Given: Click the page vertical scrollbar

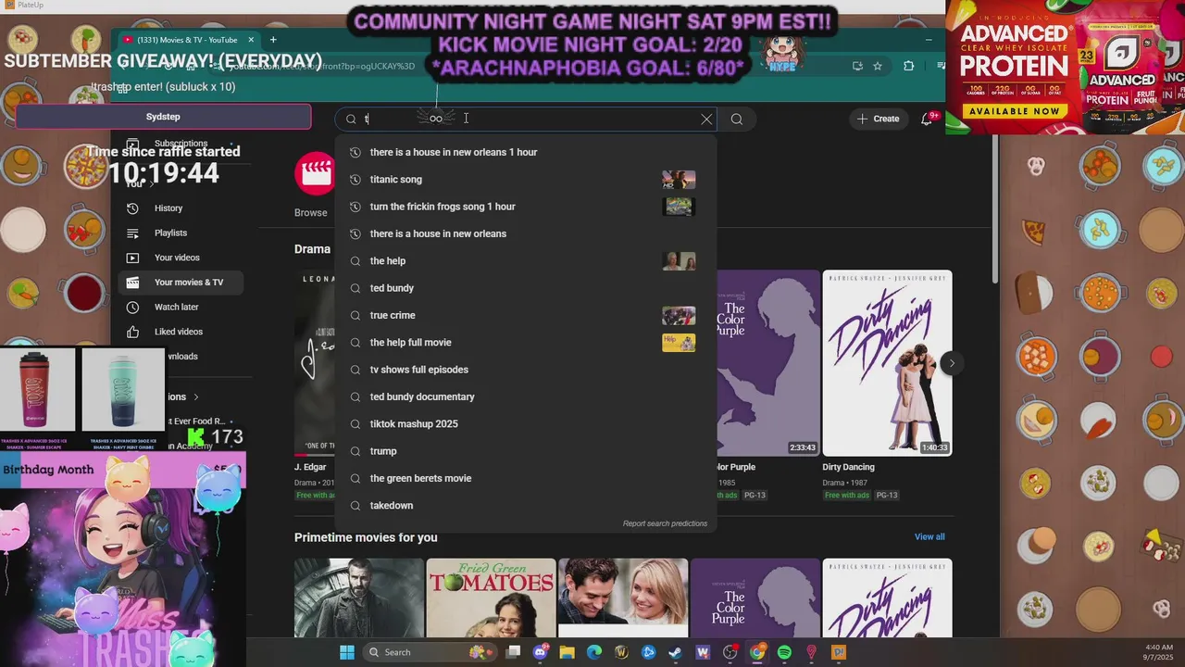Looking at the screenshot, I should tap(994, 208).
